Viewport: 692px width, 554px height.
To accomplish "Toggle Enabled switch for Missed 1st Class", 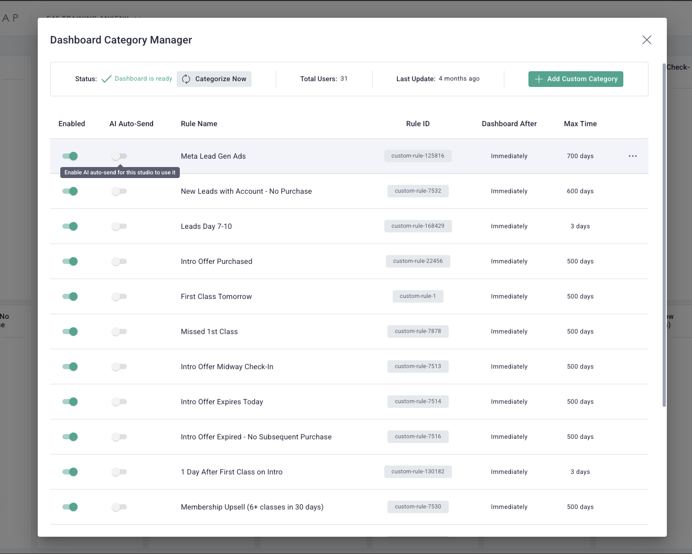I will (70, 331).
